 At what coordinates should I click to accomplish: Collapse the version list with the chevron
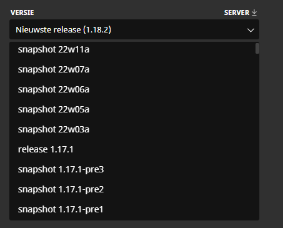point(251,30)
